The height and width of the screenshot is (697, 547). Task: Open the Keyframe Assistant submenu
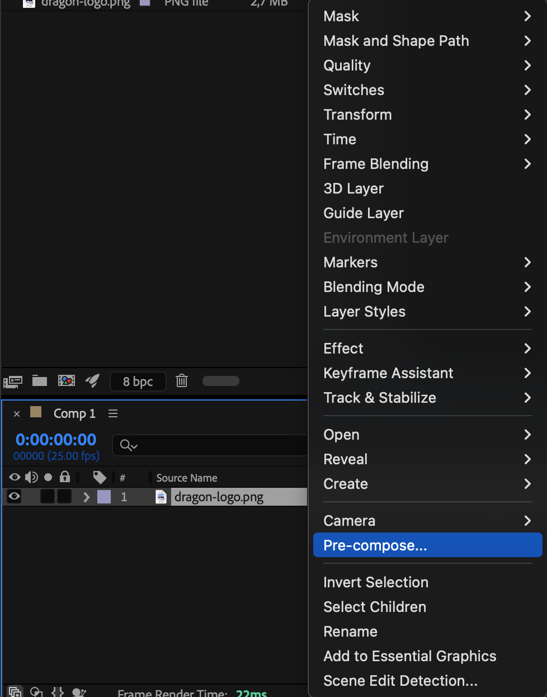(427, 373)
